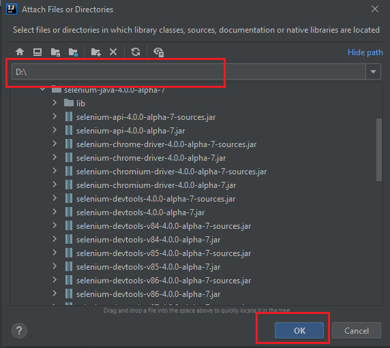Expand selenium-api-4.0.0-alpha-7-sources.jar node
This screenshot has width=390, height=348.
(55, 116)
